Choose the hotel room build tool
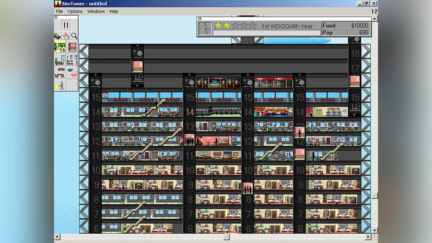 [72, 59]
